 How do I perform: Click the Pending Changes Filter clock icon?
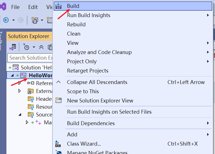[26, 47]
